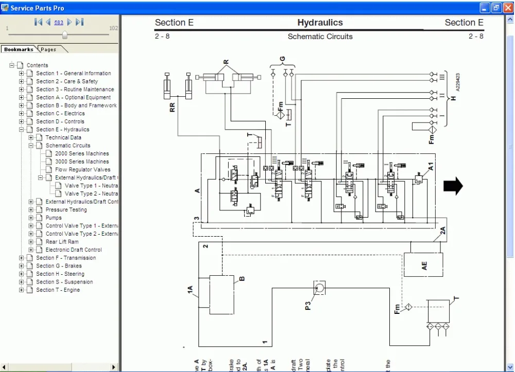Click the vertical scrollbar down arrow
This screenshot has height=372, width=515.
pyautogui.click(x=510, y=367)
